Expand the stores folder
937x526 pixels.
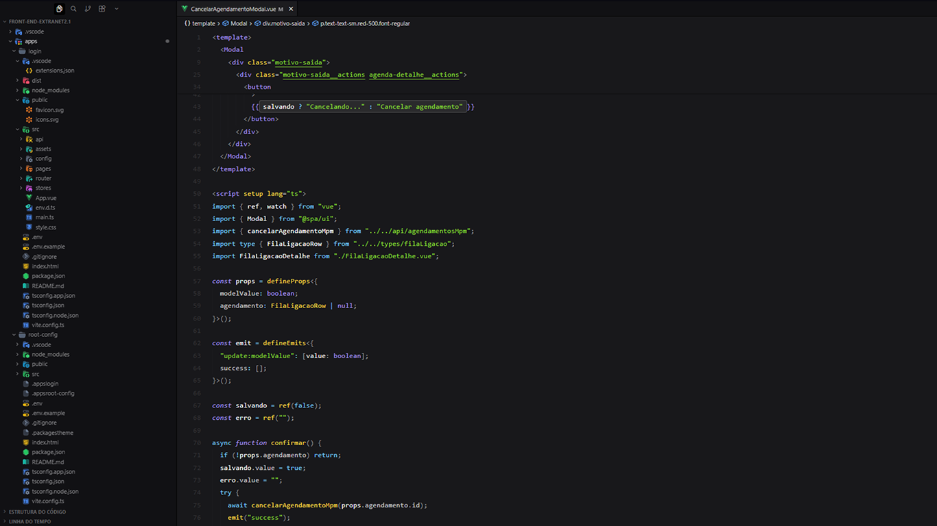pyautogui.click(x=43, y=188)
